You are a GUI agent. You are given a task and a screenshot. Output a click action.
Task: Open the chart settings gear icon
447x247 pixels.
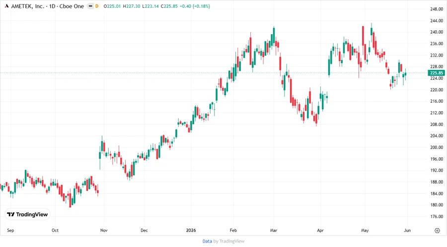click(437, 231)
